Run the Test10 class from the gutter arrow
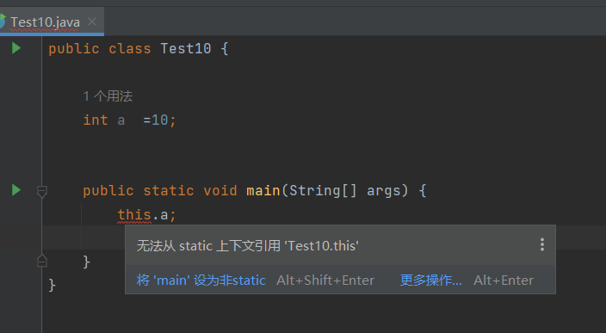Screen dimensions: 606x333 pos(16,48)
